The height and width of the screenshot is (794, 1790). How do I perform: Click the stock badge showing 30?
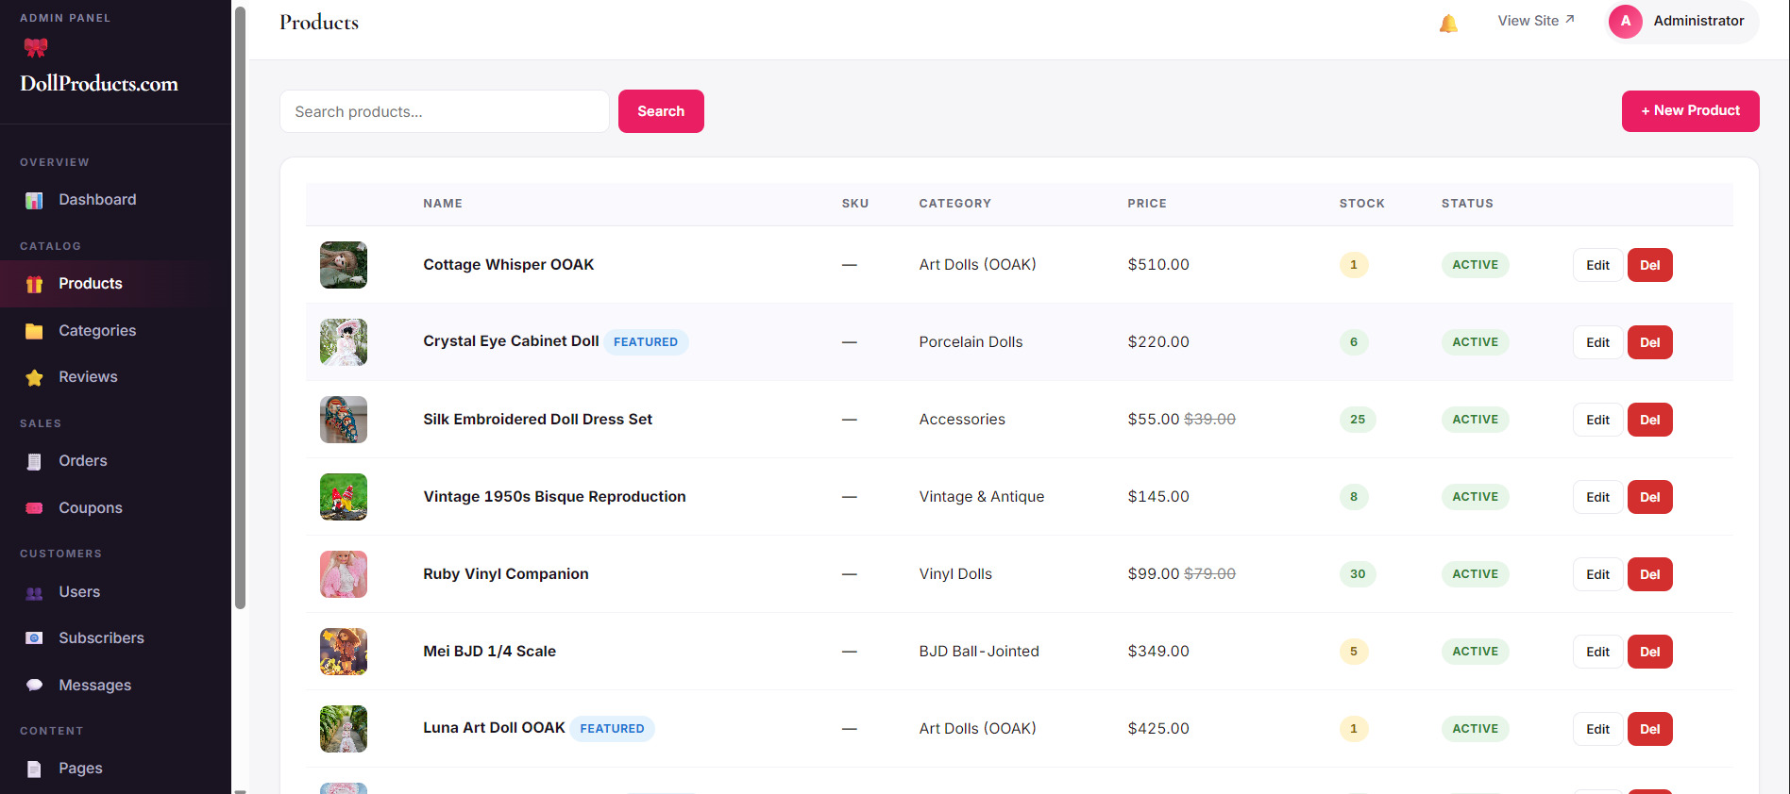(x=1358, y=574)
